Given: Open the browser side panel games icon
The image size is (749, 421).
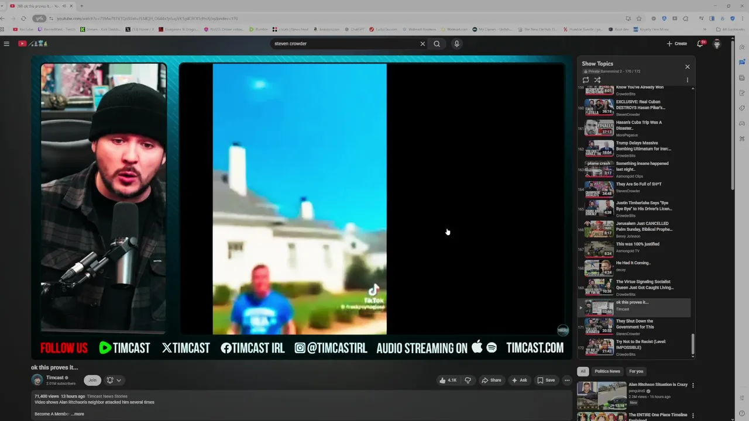Looking at the screenshot, I should pyautogui.click(x=742, y=123).
